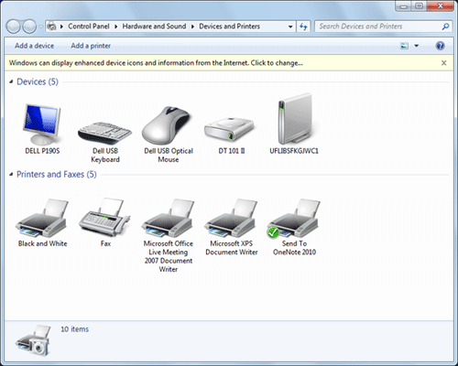Click the Black and White label
The width and height of the screenshot is (458, 366).
(x=42, y=243)
